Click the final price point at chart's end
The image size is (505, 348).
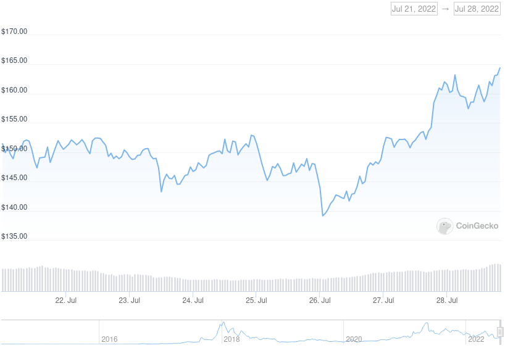point(499,68)
